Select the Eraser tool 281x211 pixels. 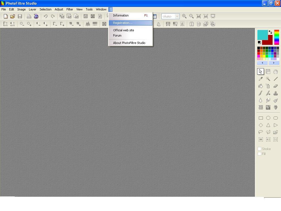[276, 86]
